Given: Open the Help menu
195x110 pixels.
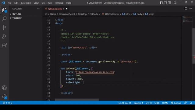Looking at the screenshot, I should click(69, 3).
